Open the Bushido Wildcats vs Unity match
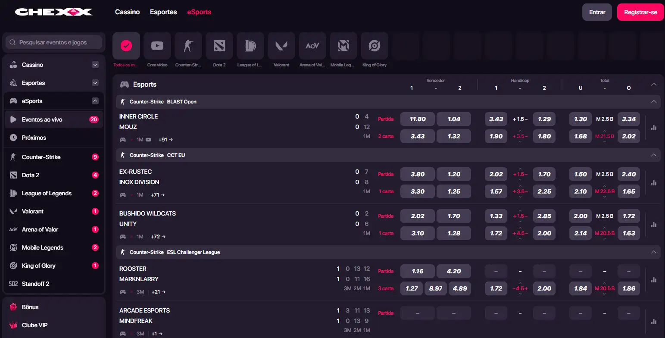 click(147, 219)
